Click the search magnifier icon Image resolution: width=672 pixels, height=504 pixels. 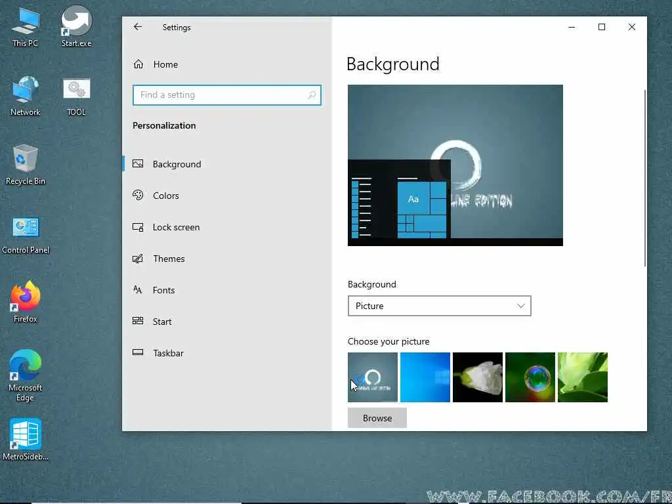[x=312, y=94]
